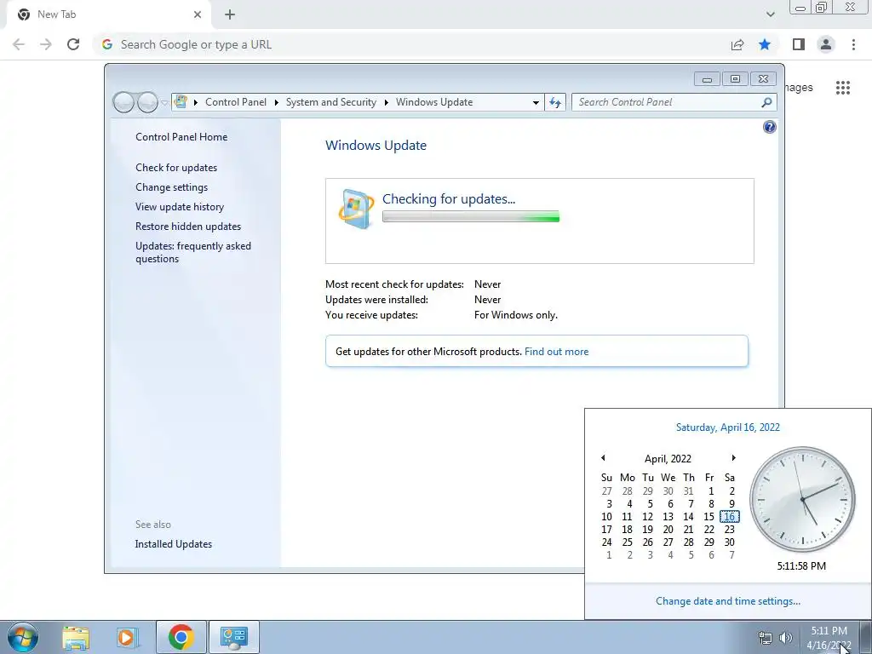Open a new Chrome tab
The height and width of the screenshot is (654, 872).
coord(230,14)
